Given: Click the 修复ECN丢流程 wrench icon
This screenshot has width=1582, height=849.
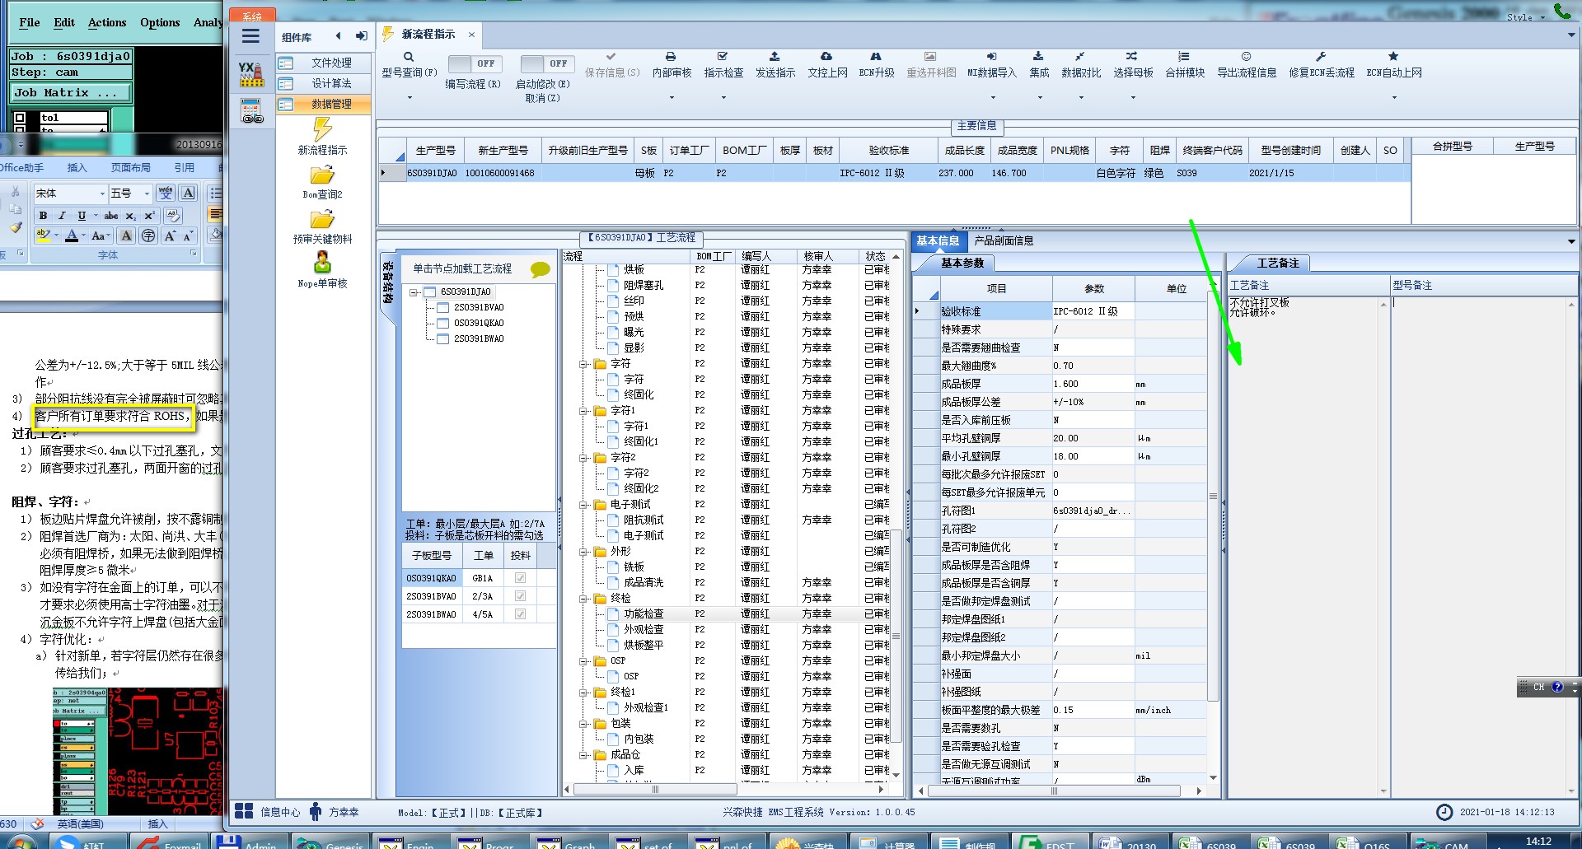Looking at the screenshot, I should (x=1321, y=57).
